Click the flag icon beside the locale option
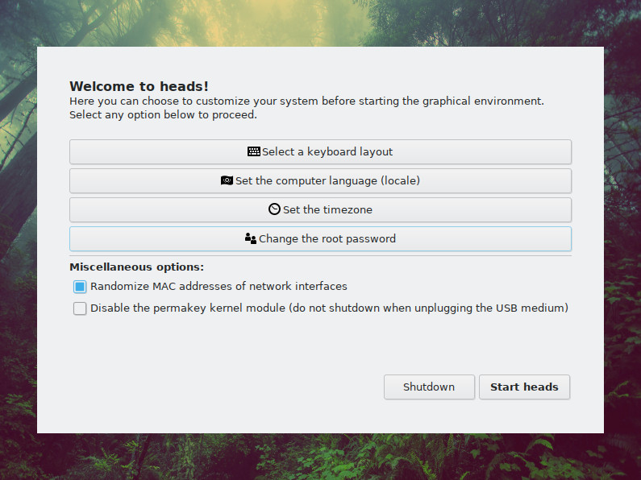The width and height of the screenshot is (641, 480). (x=227, y=180)
